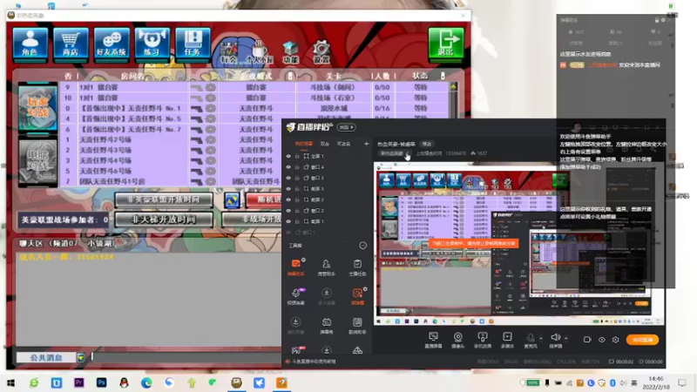This screenshot has height=392, width=697.
Task: Add a new scene with plus icon
Action: point(366,144)
